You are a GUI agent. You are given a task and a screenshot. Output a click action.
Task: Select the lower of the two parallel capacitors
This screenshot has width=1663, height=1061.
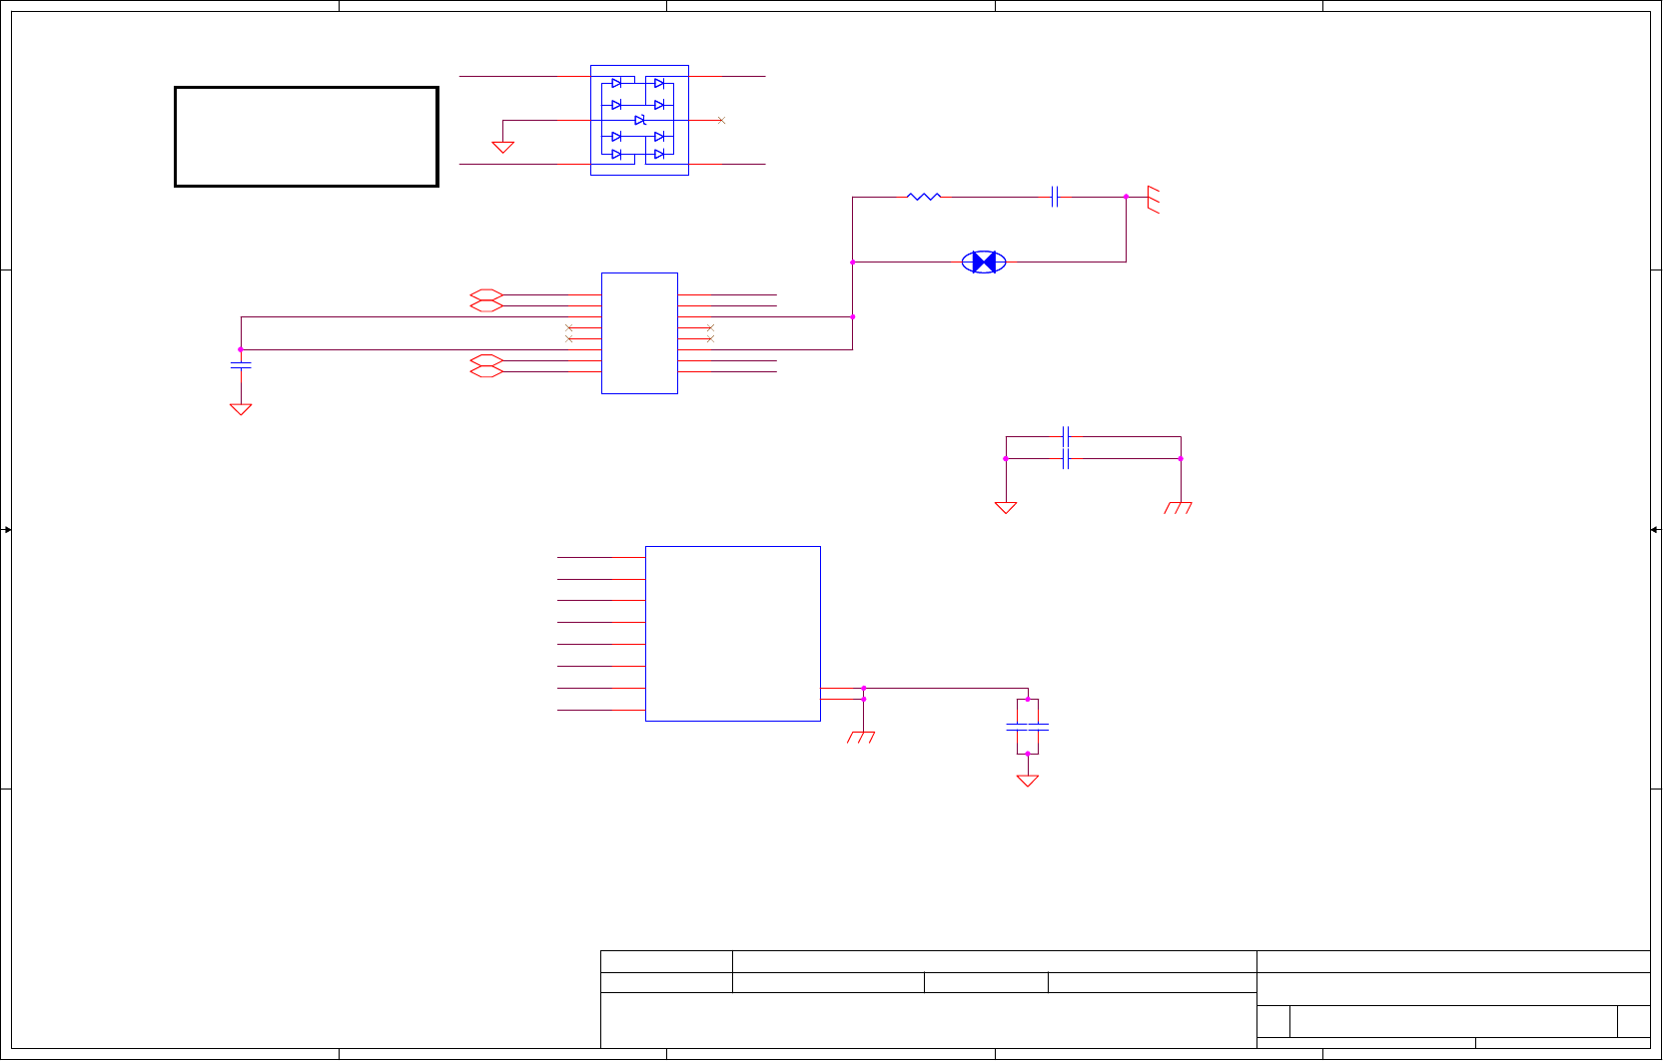coord(1066,458)
